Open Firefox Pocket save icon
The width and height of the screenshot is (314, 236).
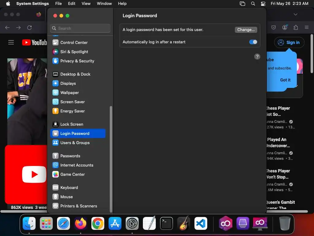pos(274,27)
